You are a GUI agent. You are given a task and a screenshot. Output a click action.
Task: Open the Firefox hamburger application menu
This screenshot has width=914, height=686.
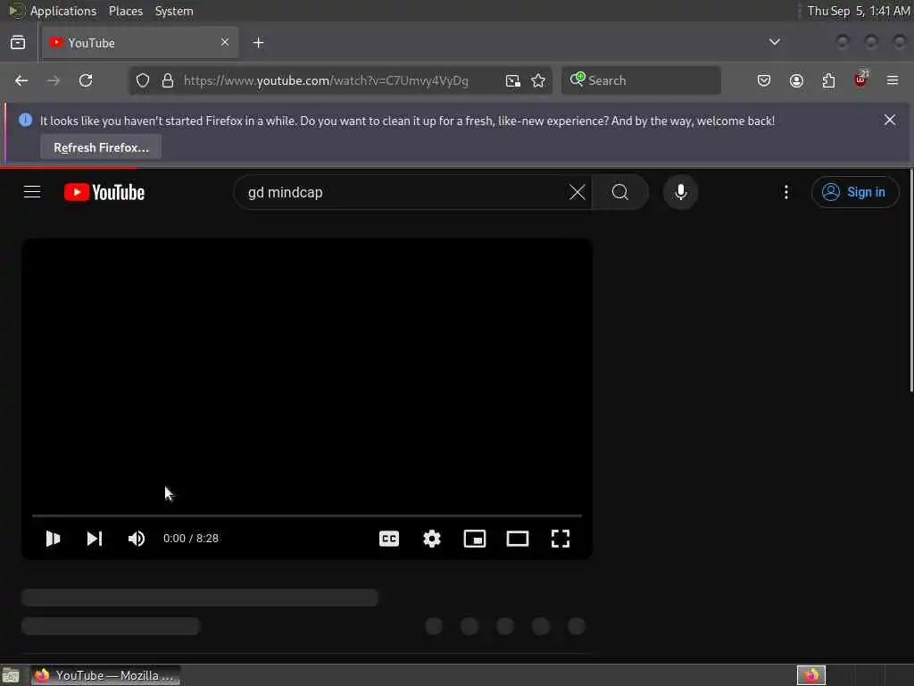(893, 80)
